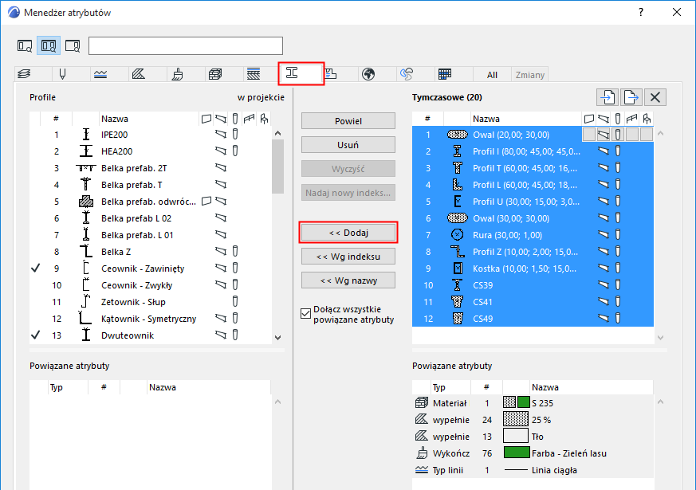Sort the Profile list by Nazwa header

click(149, 119)
